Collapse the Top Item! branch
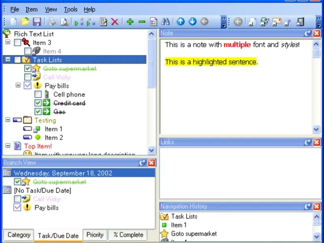This screenshot has height=243, width=324. [8, 145]
